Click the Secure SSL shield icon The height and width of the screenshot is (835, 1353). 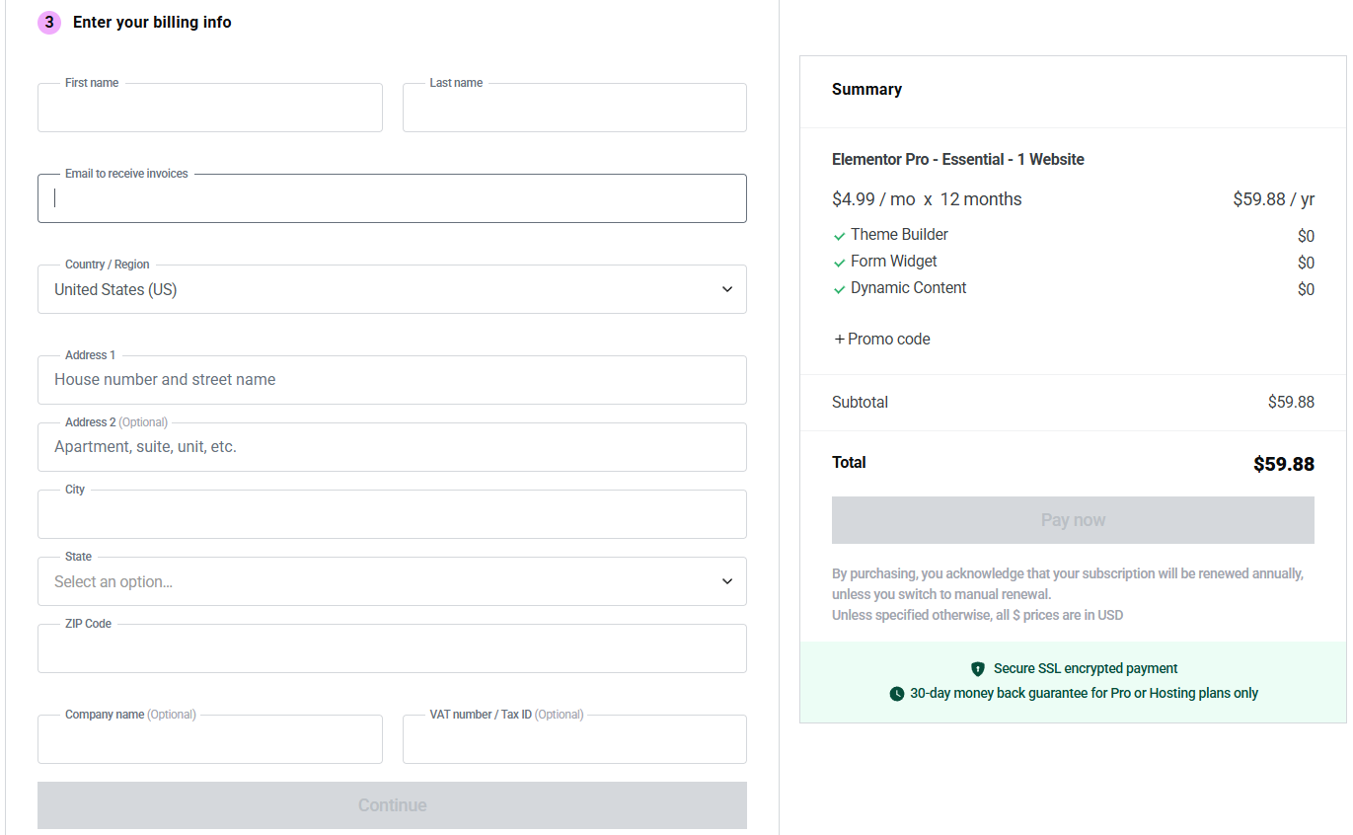[978, 668]
